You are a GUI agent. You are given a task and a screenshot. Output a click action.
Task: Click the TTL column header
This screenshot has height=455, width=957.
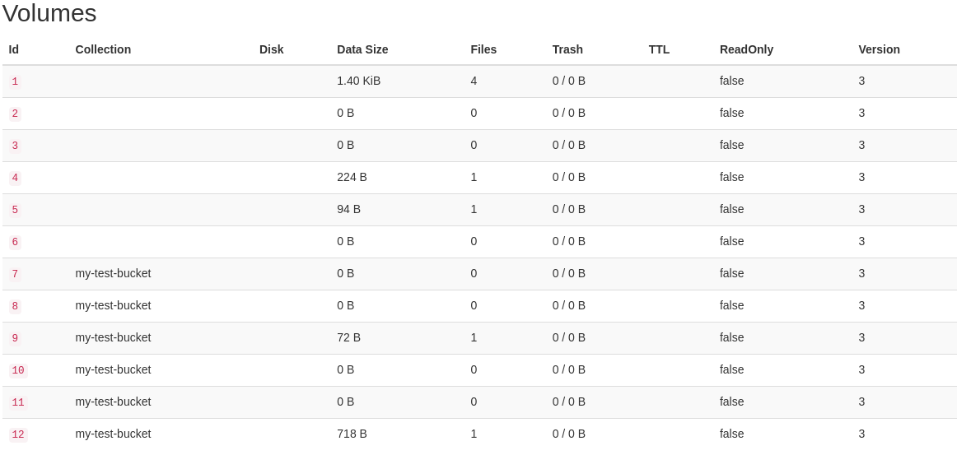coord(659,49)
